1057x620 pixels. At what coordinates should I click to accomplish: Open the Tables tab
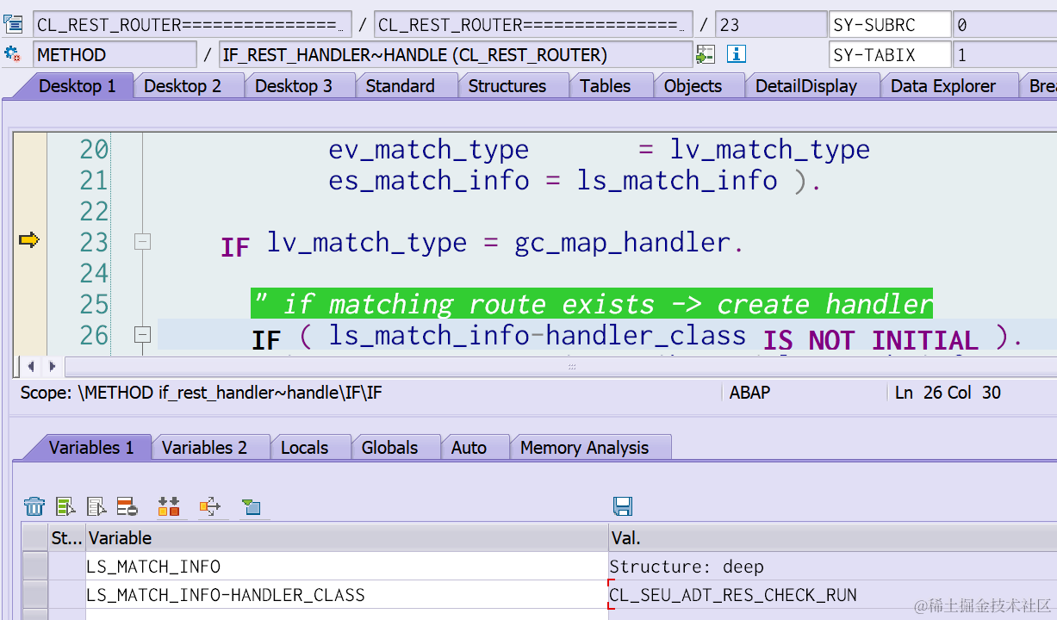click(x=606, y=86)
